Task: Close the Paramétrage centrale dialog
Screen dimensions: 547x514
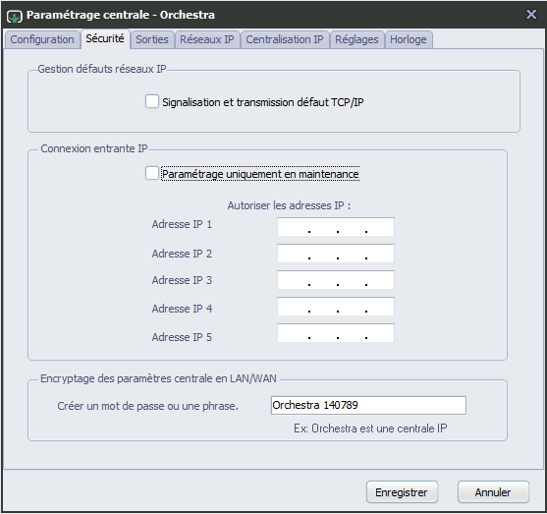Action: [531, 15]
